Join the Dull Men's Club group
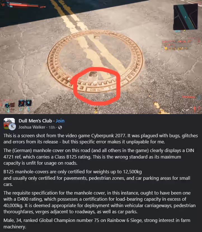202x232 pixels. pyautogui.click(x=60, y=121)
